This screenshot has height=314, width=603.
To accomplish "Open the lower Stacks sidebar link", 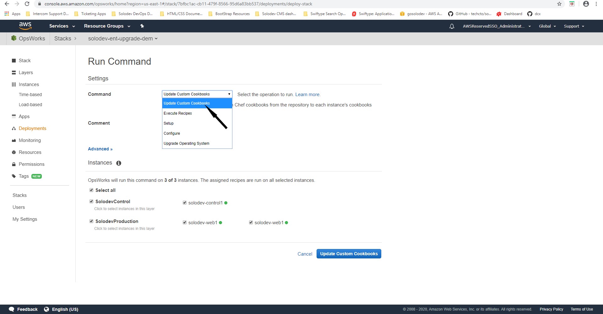I will click(x=19, y=195).
